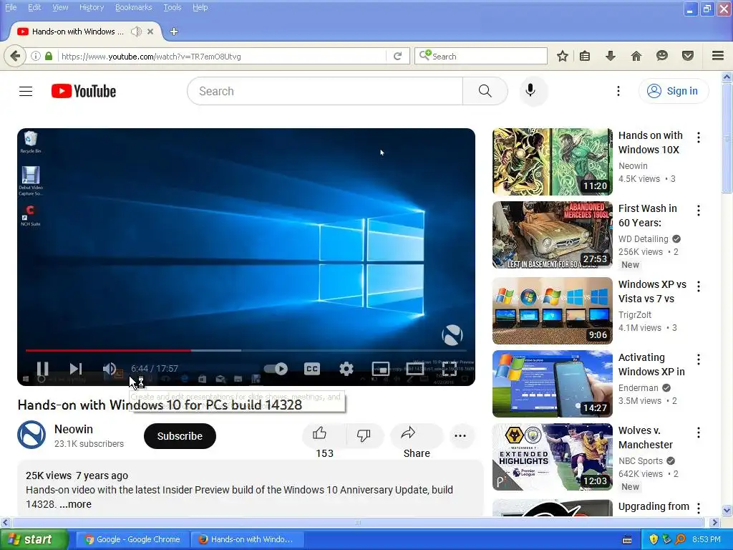Click the system tray security shield icon
Screen dimensions: 733x550
tap(654, 539)
